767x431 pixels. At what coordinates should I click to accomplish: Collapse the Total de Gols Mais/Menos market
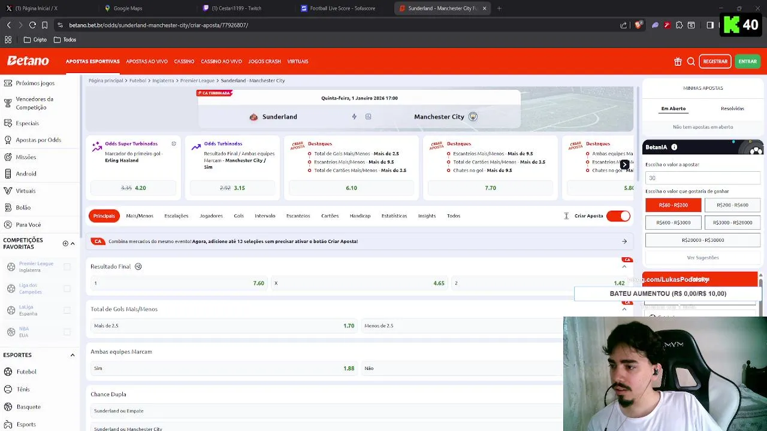coord(624,309)
